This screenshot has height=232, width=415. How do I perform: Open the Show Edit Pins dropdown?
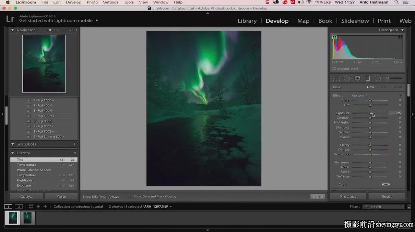coord(115,196)
